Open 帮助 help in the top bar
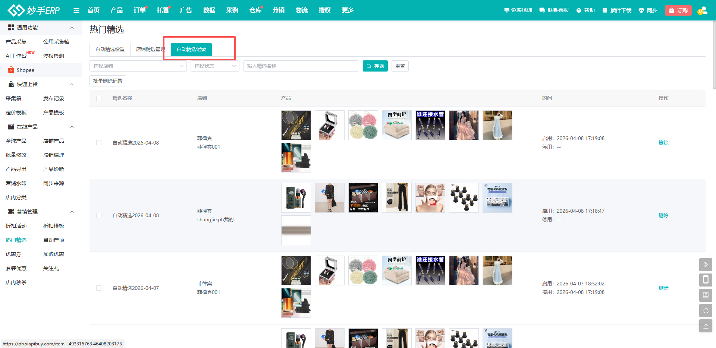The width and height of the screenshot is (716, 348). click(x=585, y=10)
